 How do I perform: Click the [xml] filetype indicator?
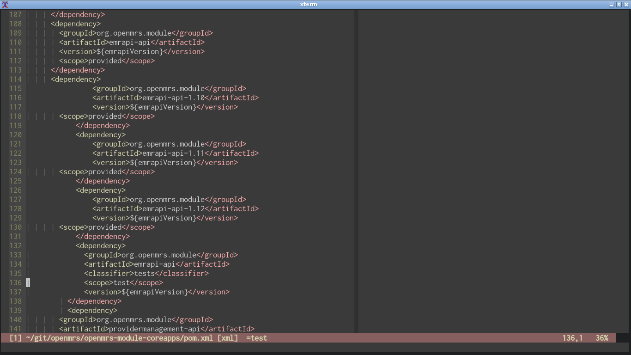coord(228,338)
